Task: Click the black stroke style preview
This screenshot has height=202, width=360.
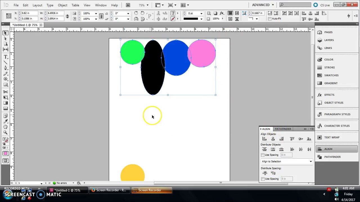Action: point(191,19)
